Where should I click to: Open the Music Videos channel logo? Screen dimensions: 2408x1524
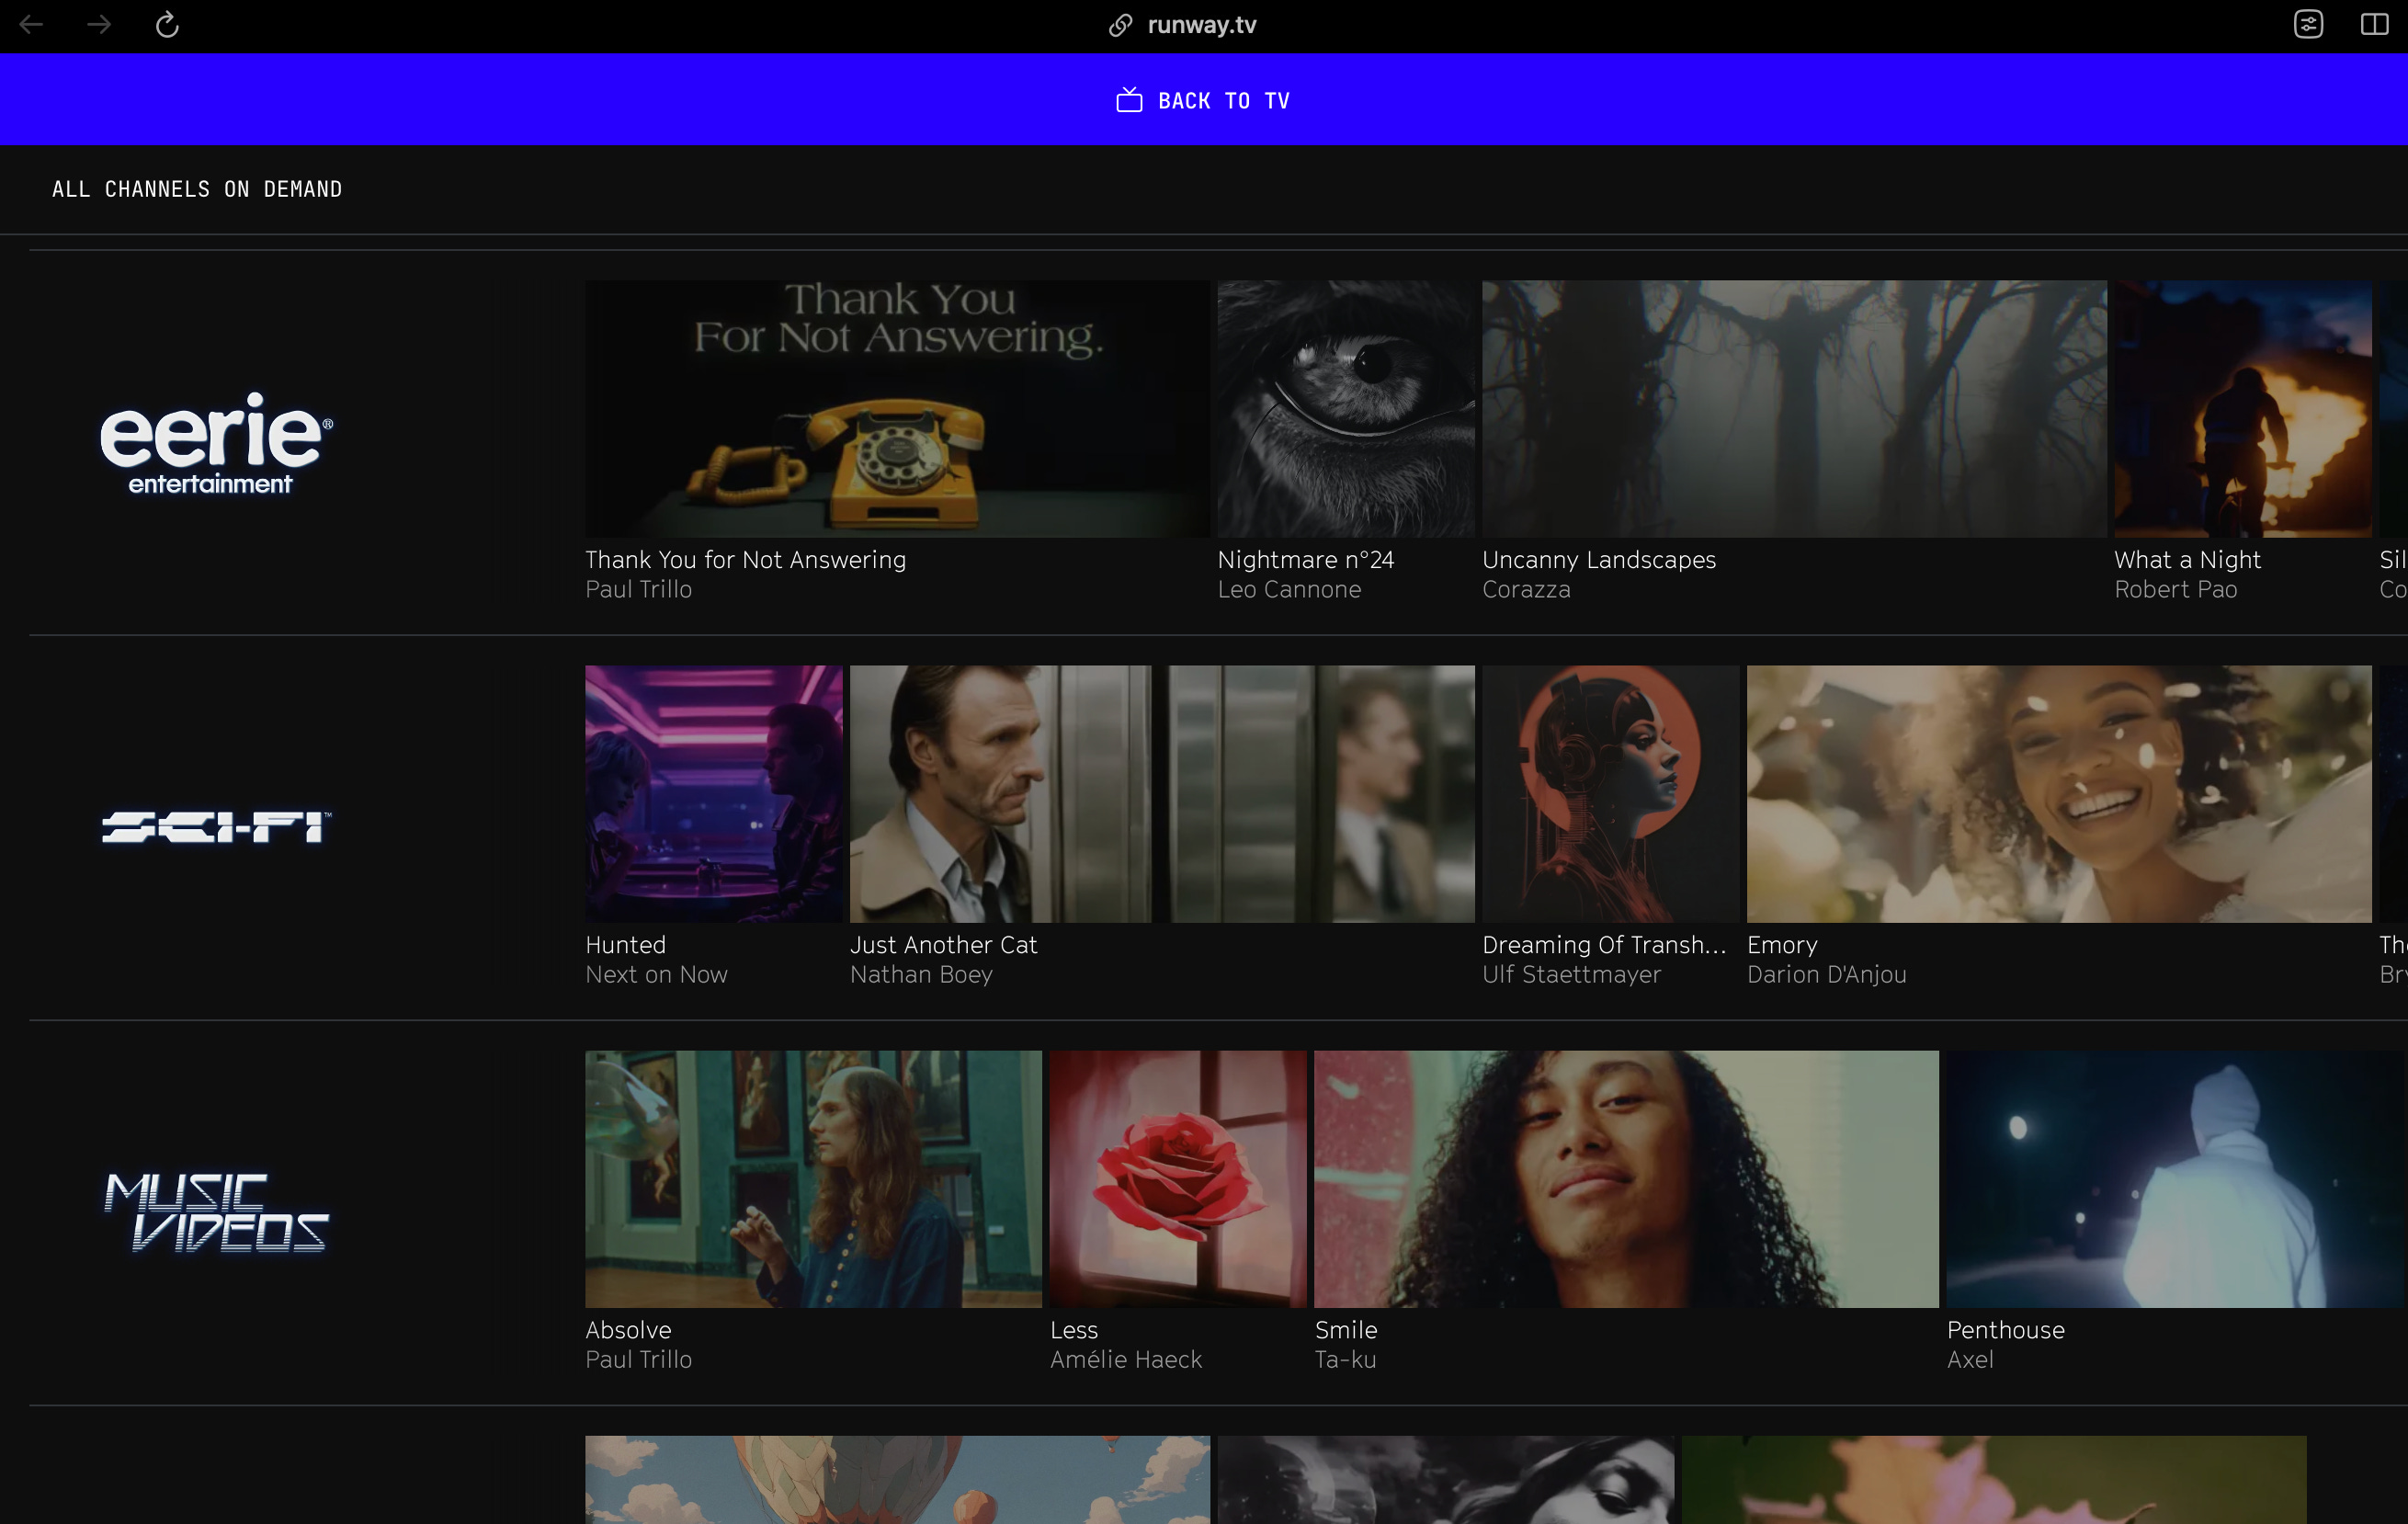click(x=216, y=1212)
